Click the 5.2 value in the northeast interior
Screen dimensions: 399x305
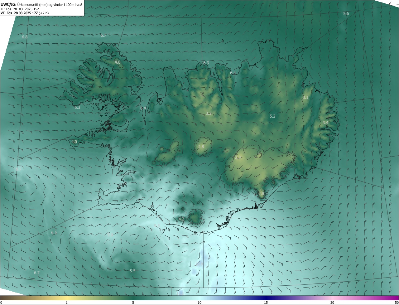click(272, 116)
